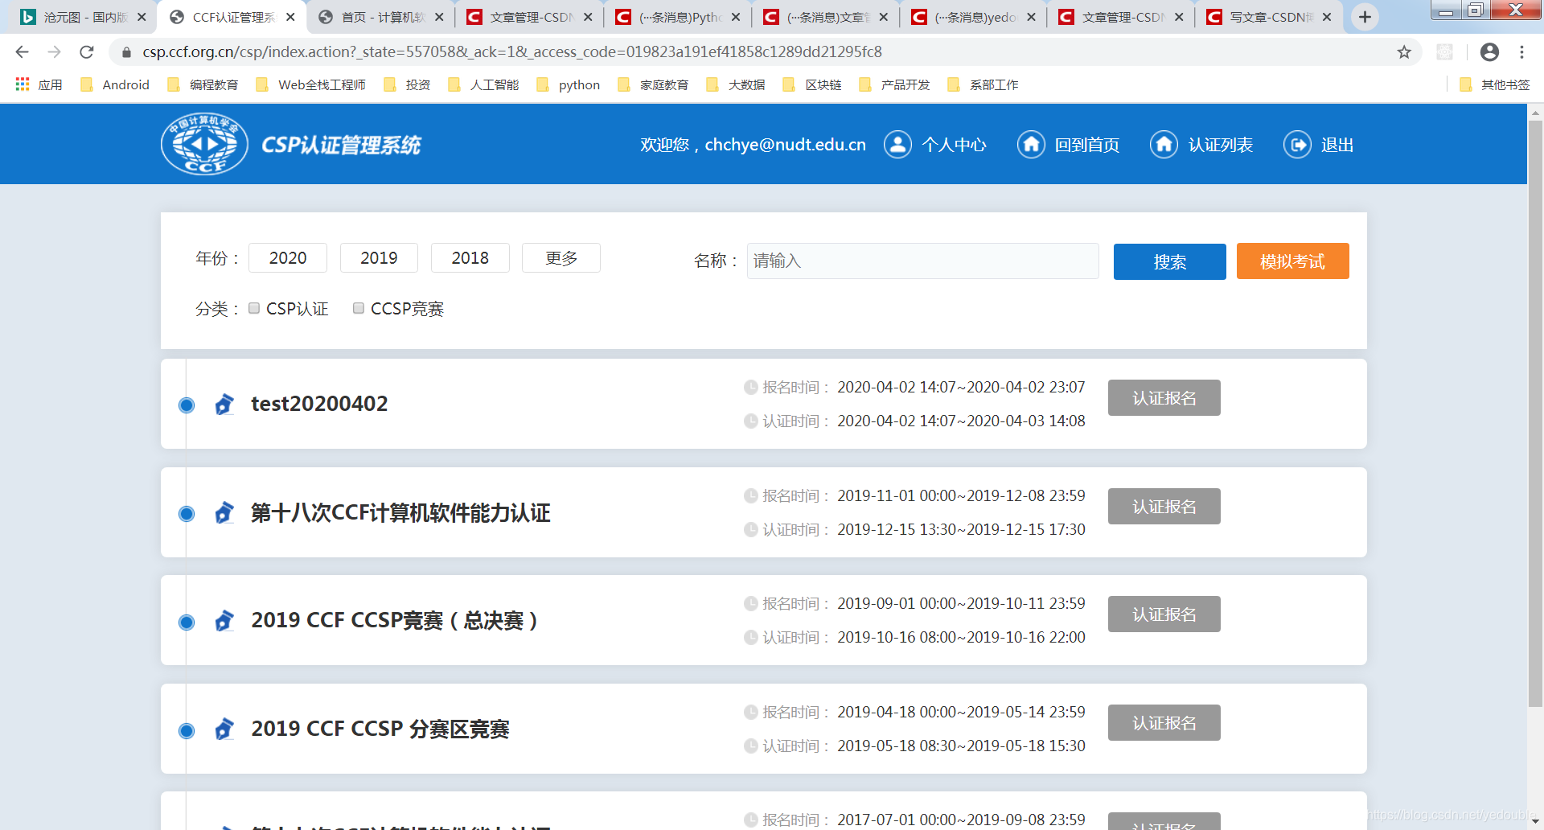
Task: Click 认证报名 for 2019 CCF CCSP竞赛（总决赛）
Action: coord(1164,614)
